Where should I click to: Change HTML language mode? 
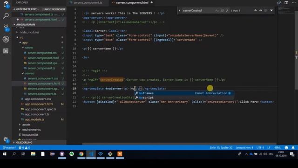coord(277,147)
